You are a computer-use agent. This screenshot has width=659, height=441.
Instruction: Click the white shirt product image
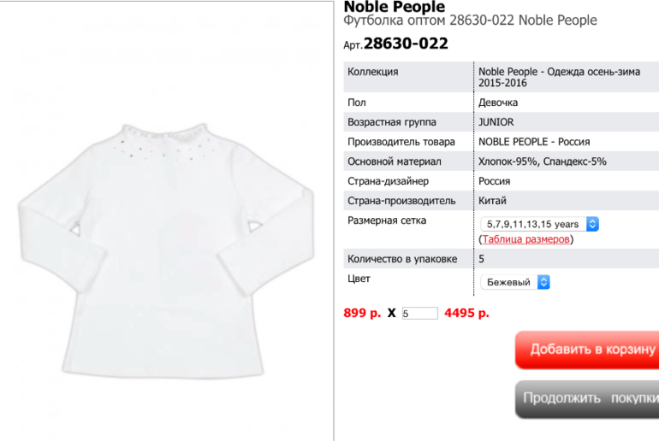[x=166, y=251]
